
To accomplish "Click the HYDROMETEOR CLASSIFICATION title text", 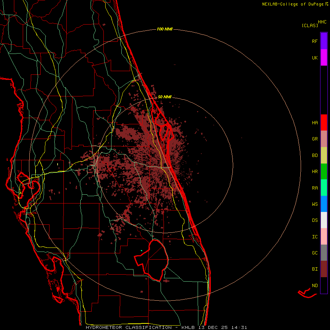I will point(129,327).
